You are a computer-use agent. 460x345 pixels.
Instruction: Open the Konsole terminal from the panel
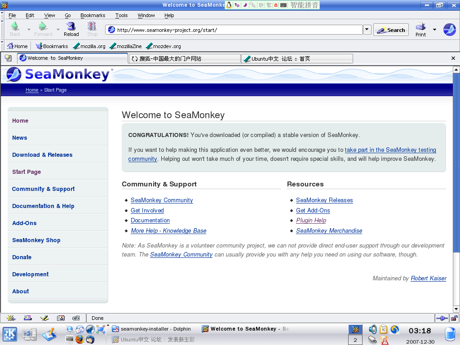click(70, 340)
